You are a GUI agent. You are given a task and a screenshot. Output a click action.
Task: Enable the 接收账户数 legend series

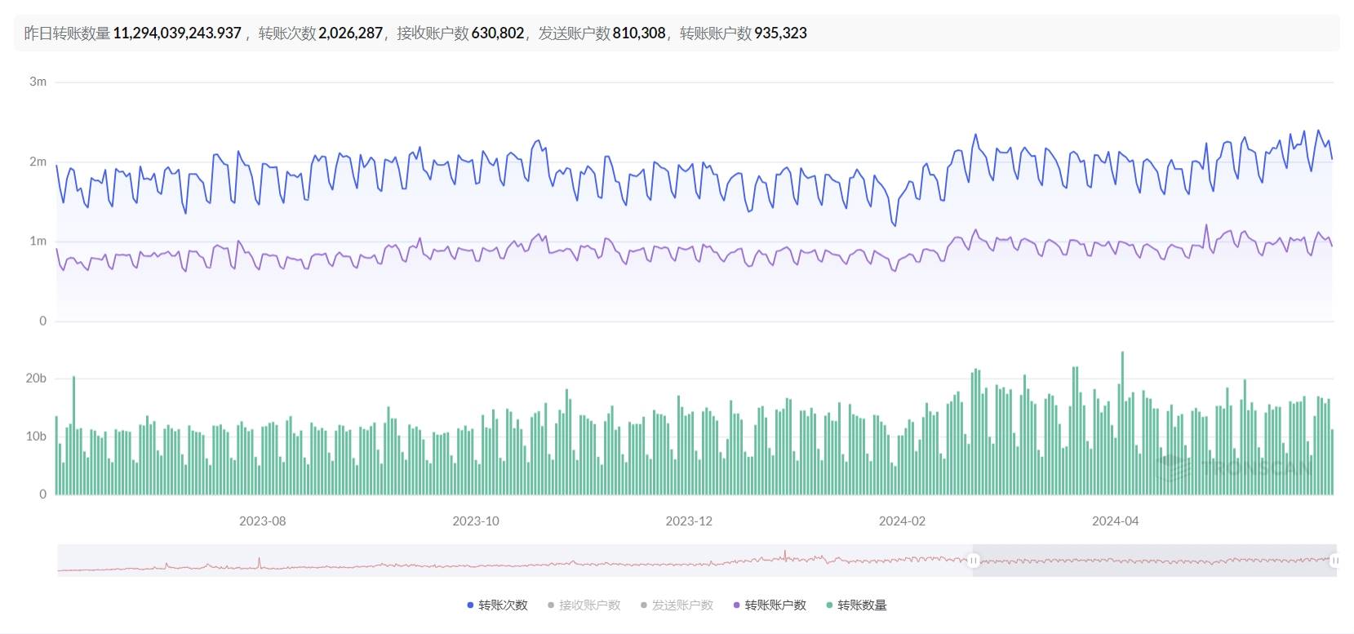pos(584,605)
